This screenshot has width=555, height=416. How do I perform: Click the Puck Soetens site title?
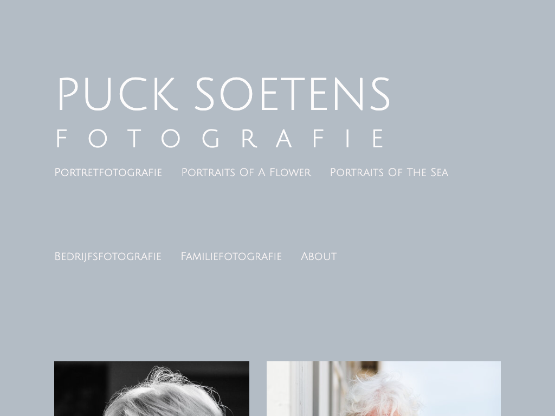223,94
